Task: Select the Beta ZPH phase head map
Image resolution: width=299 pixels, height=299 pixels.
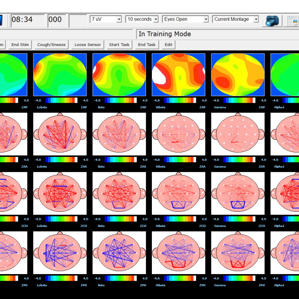Action: [119, 253]
